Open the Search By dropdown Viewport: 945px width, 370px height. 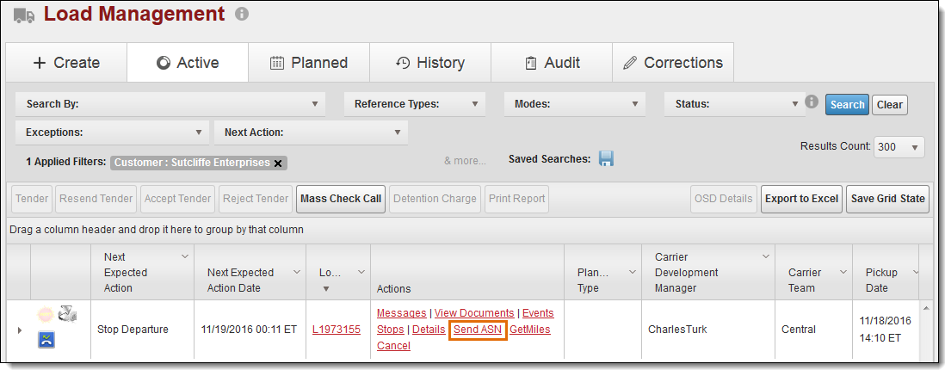pos(170,104)
